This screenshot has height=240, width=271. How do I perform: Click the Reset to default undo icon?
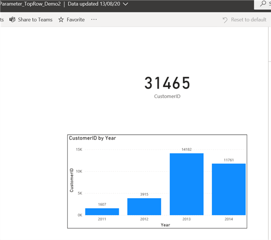point(225,20)
